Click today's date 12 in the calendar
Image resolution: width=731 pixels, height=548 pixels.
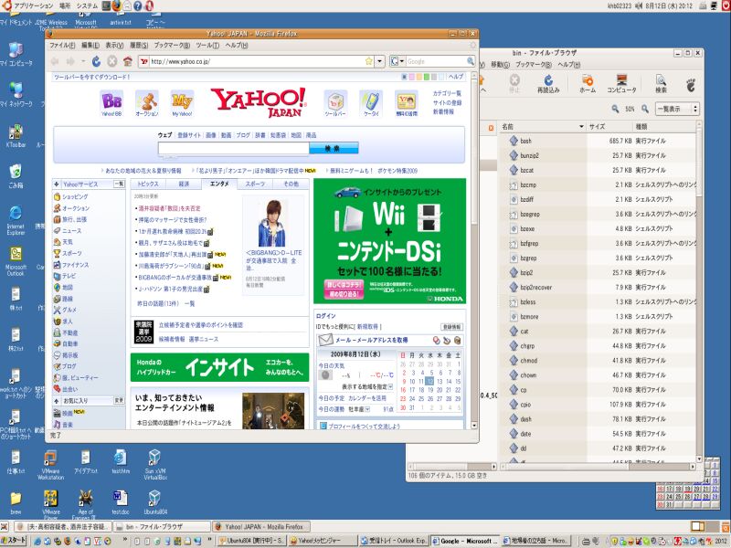coord(429,381)
